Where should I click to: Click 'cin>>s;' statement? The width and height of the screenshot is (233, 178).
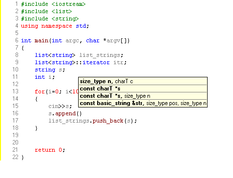click(60, 107)
